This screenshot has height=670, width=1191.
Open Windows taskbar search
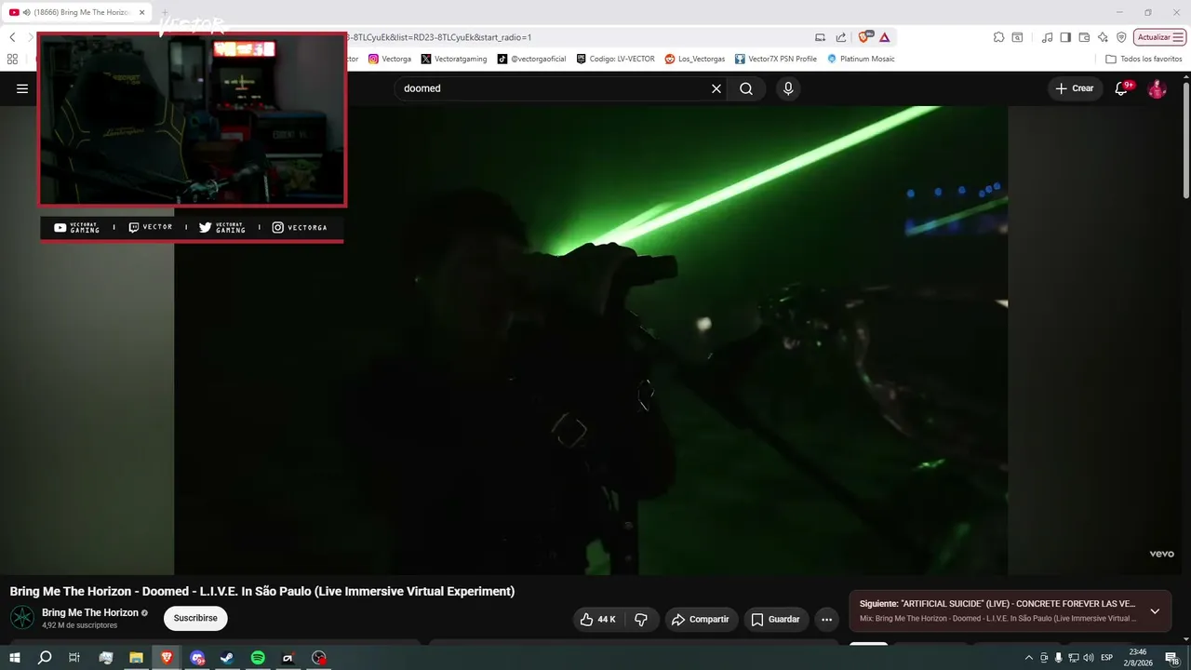click(x=45, y=658)
